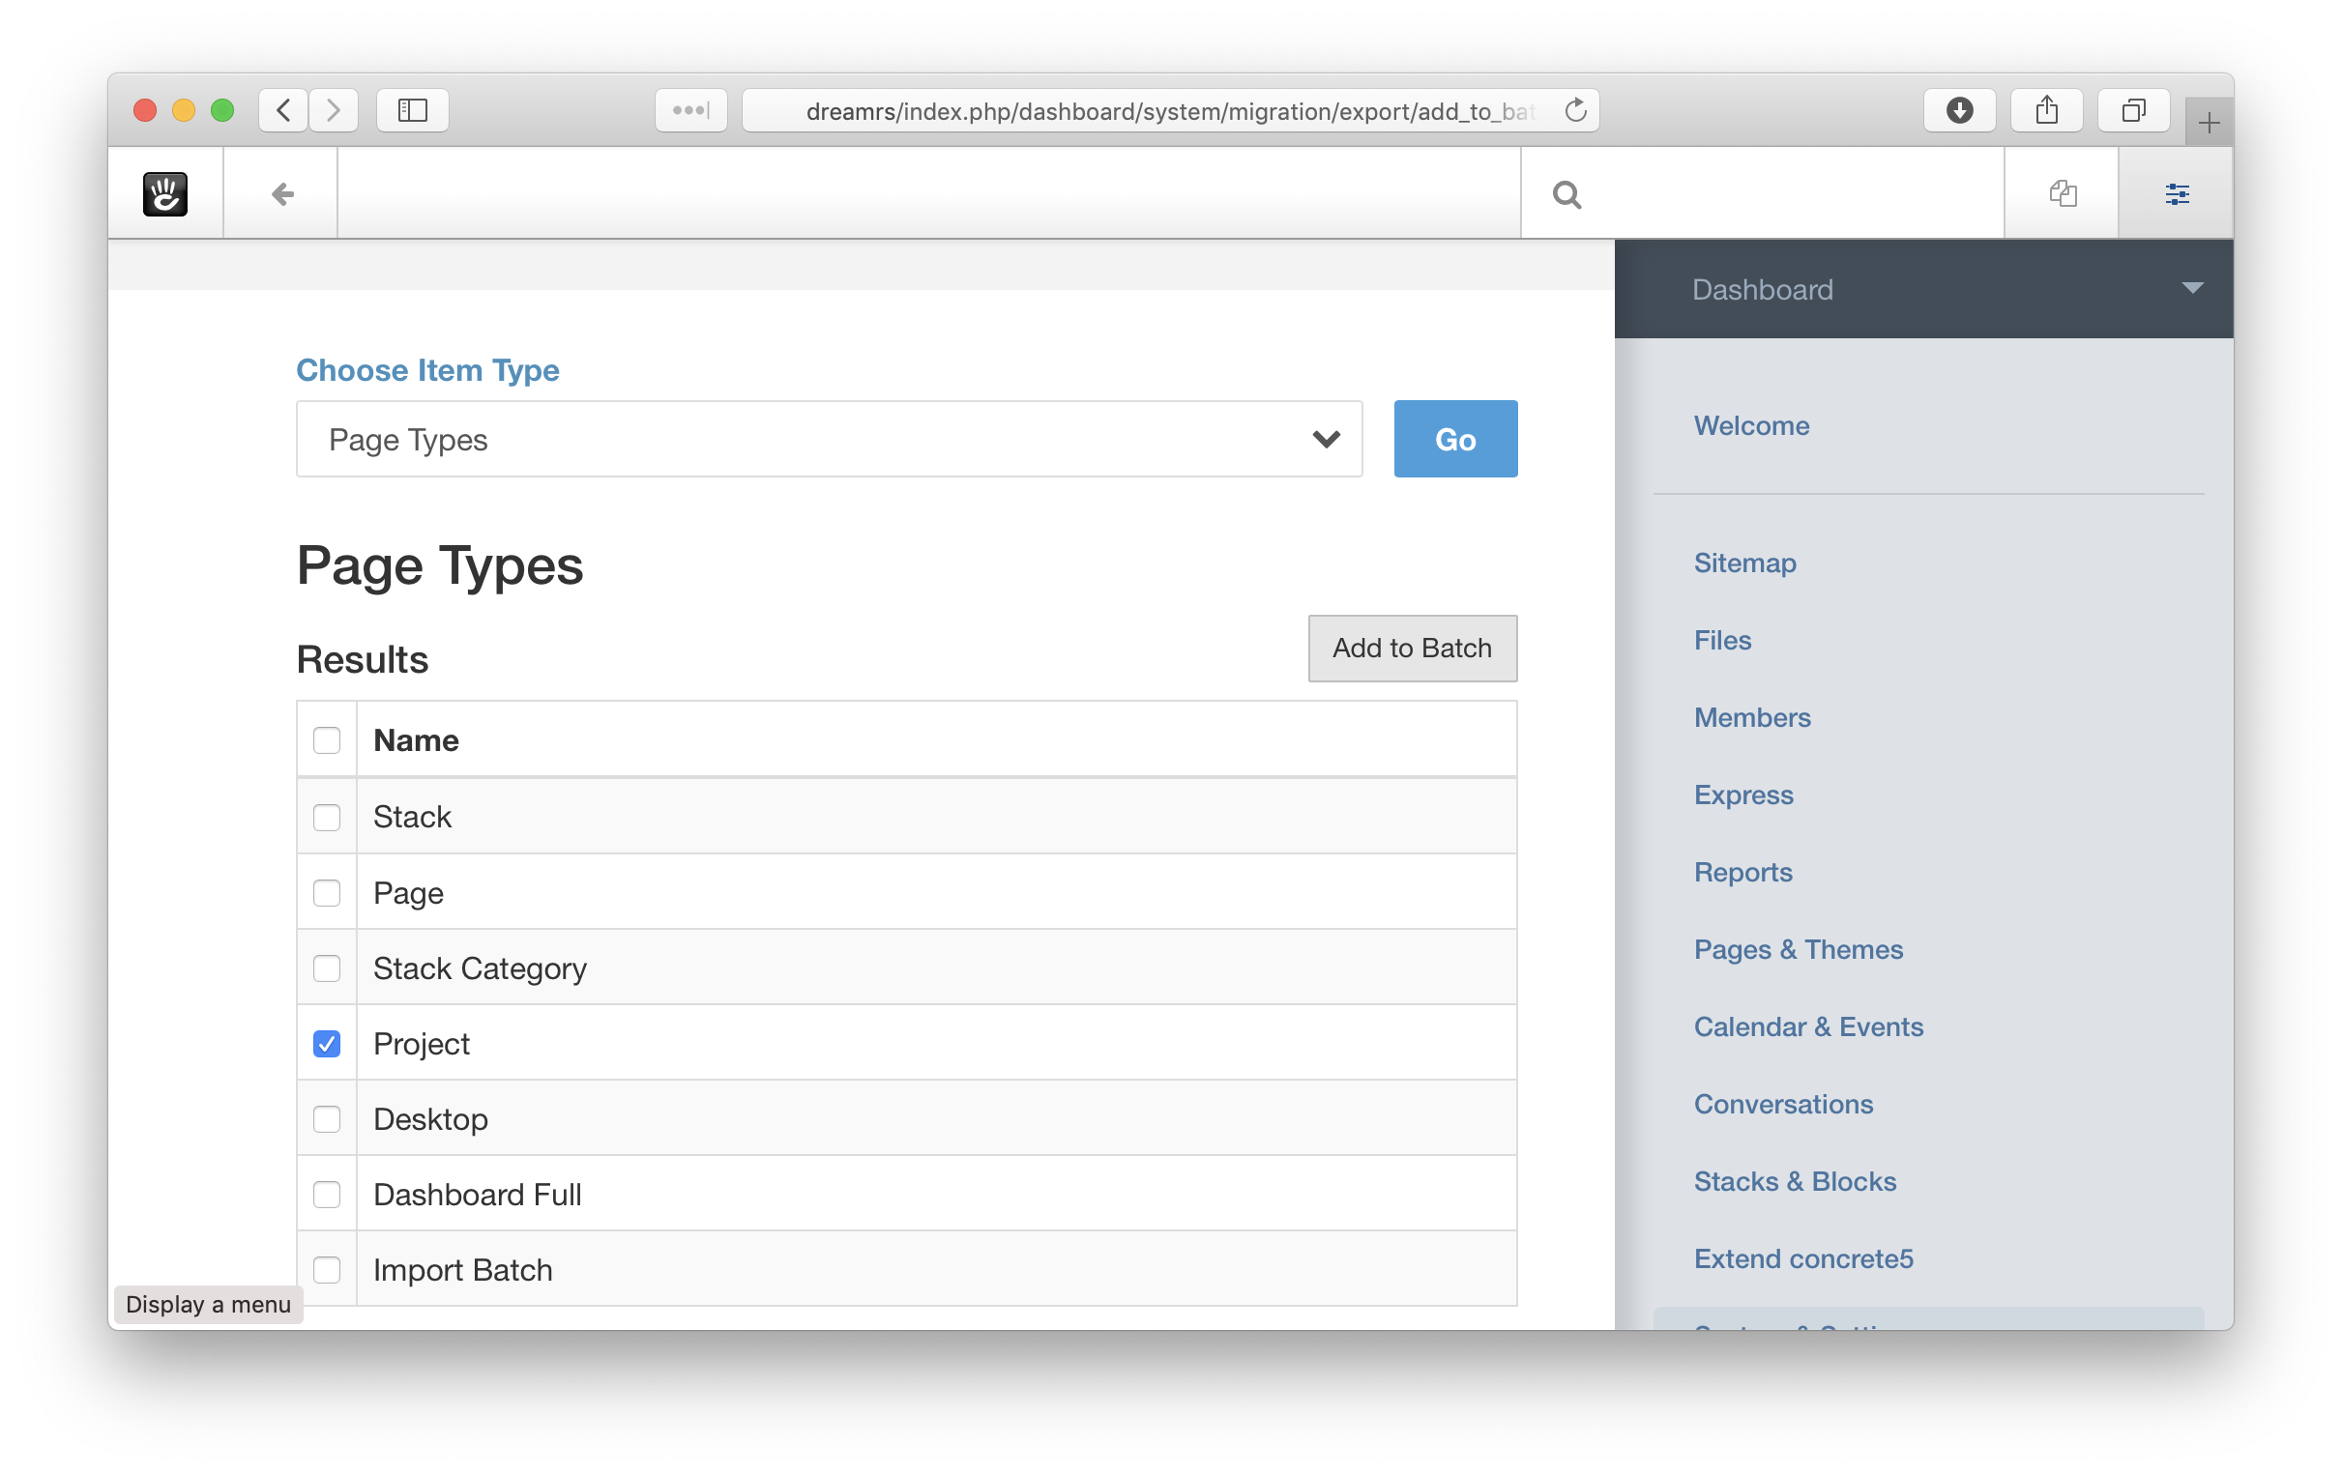This screenshot has width=2342, height=1473.
Task: Toggle the dashboard sliders settings icon
Action: point(2177,193)
